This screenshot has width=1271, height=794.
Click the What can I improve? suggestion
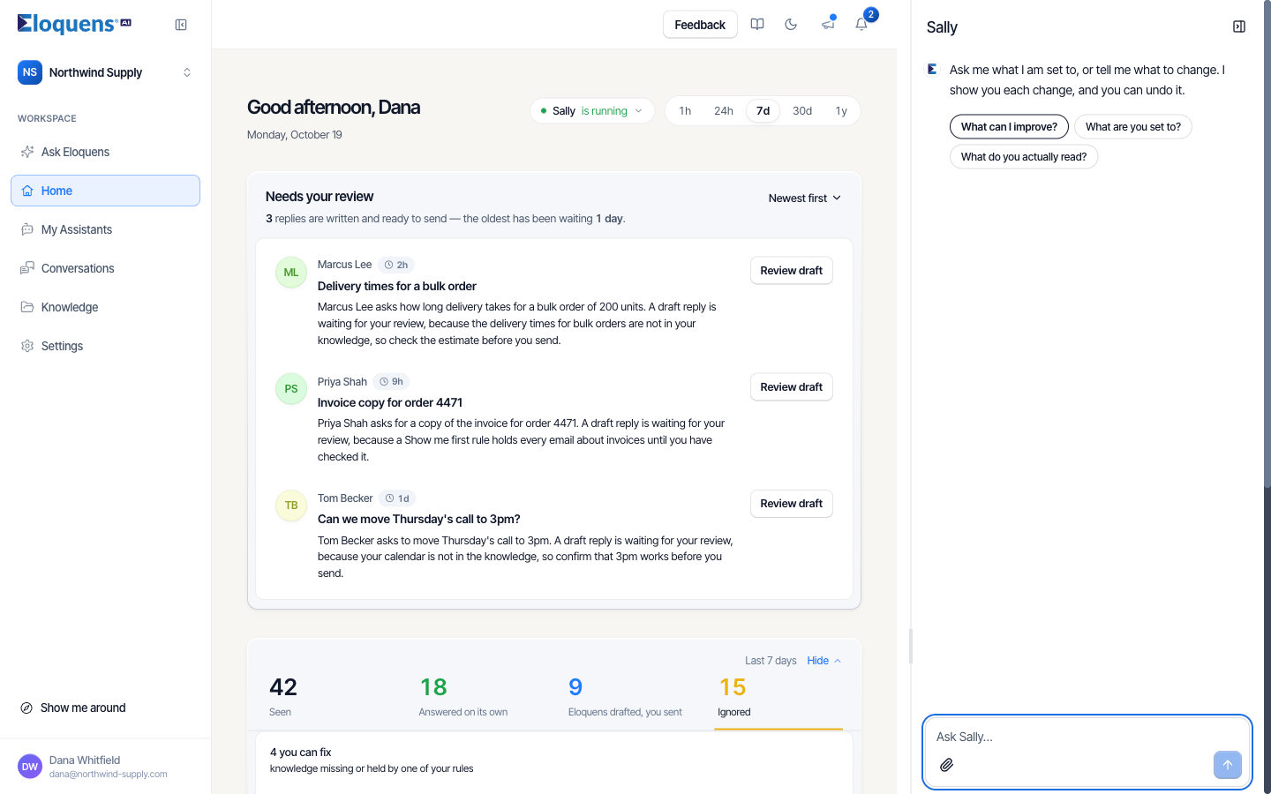click(x=1009, y=127)
